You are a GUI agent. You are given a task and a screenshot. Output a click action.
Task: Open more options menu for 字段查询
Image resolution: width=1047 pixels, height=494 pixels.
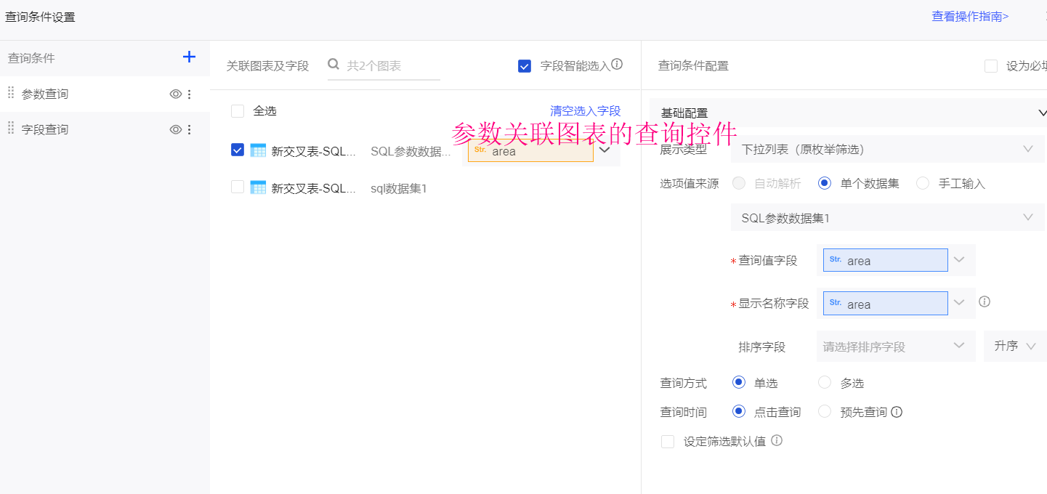[x=190, y=129]
